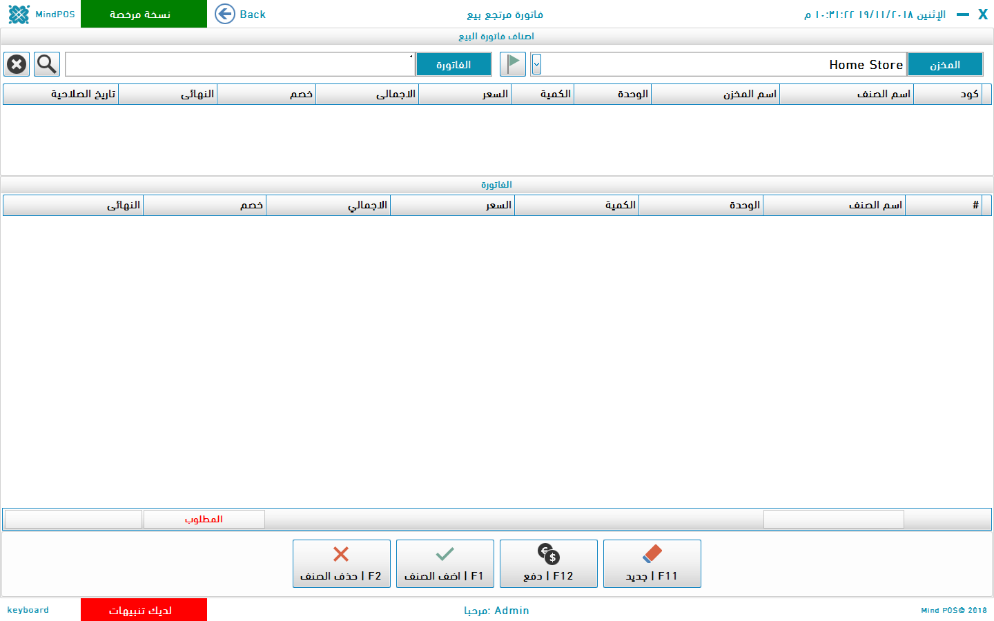Click the Back arrow icon
Image resolution: width=994 pixels, height=621 pixels.
coord(225,14)
